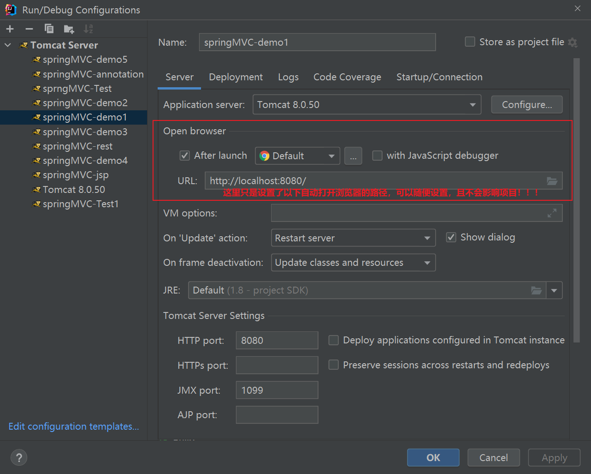Click the folder icon in URL field
This screenshot has width=591, height=474.
click(x=552, y=181)
